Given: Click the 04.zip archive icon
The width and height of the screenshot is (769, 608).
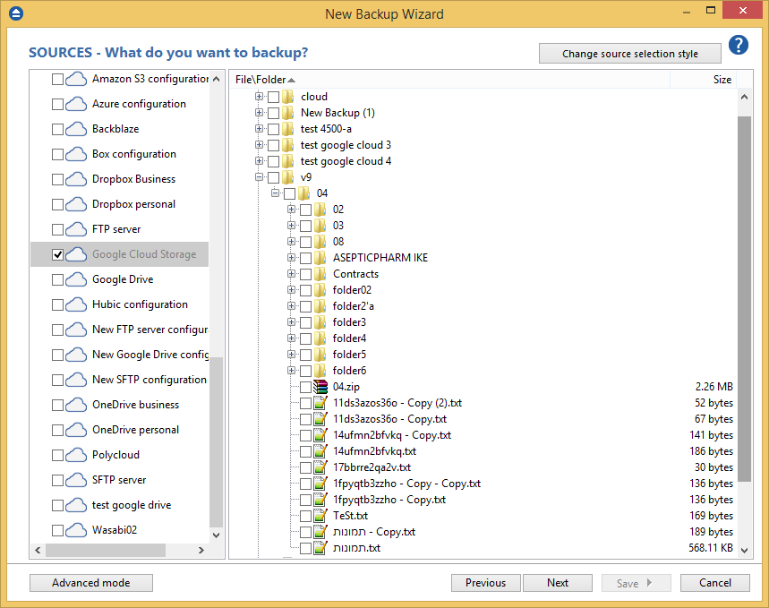Looking at the screenshot, I should point(320,387).
